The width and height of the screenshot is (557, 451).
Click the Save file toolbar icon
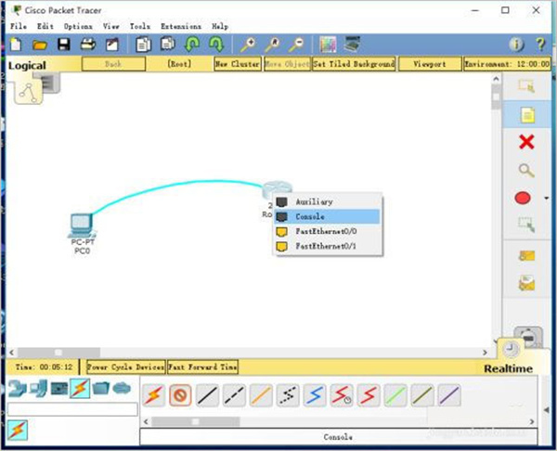click(x=64, y=45)
